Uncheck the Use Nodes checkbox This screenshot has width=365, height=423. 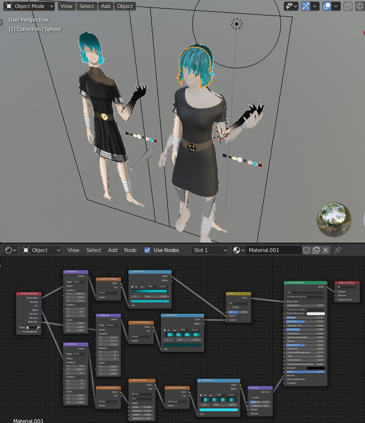[x=147, y=250]
